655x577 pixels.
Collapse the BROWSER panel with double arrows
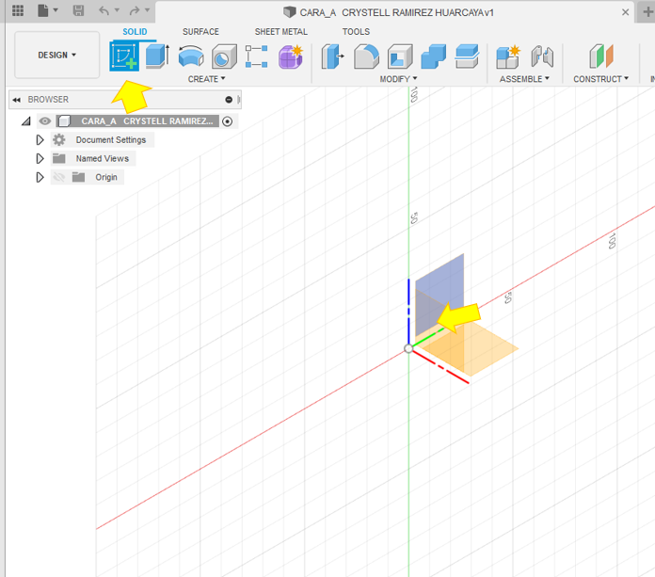click(16, 100)
